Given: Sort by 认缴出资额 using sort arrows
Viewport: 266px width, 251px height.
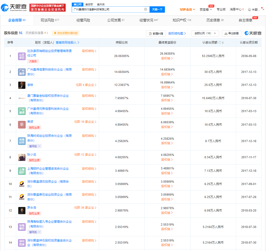Looking at the screenshot, I should [x=223, y=43].
